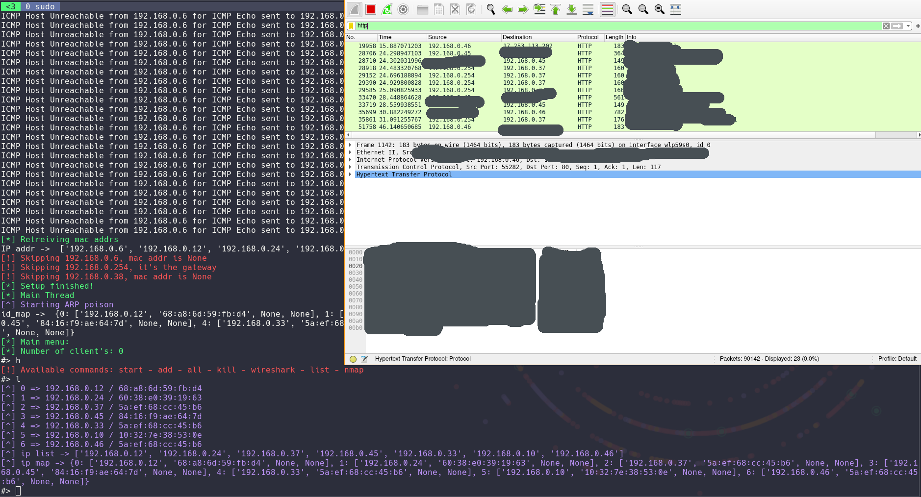This screenshot has height=497, width=921.
Task: Apply the display filter arrow button
Action: tap(897, 26)
